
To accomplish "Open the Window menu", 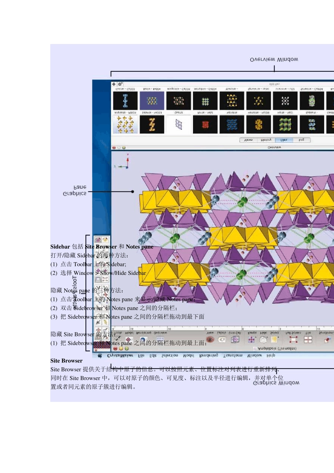I will 254,355.
